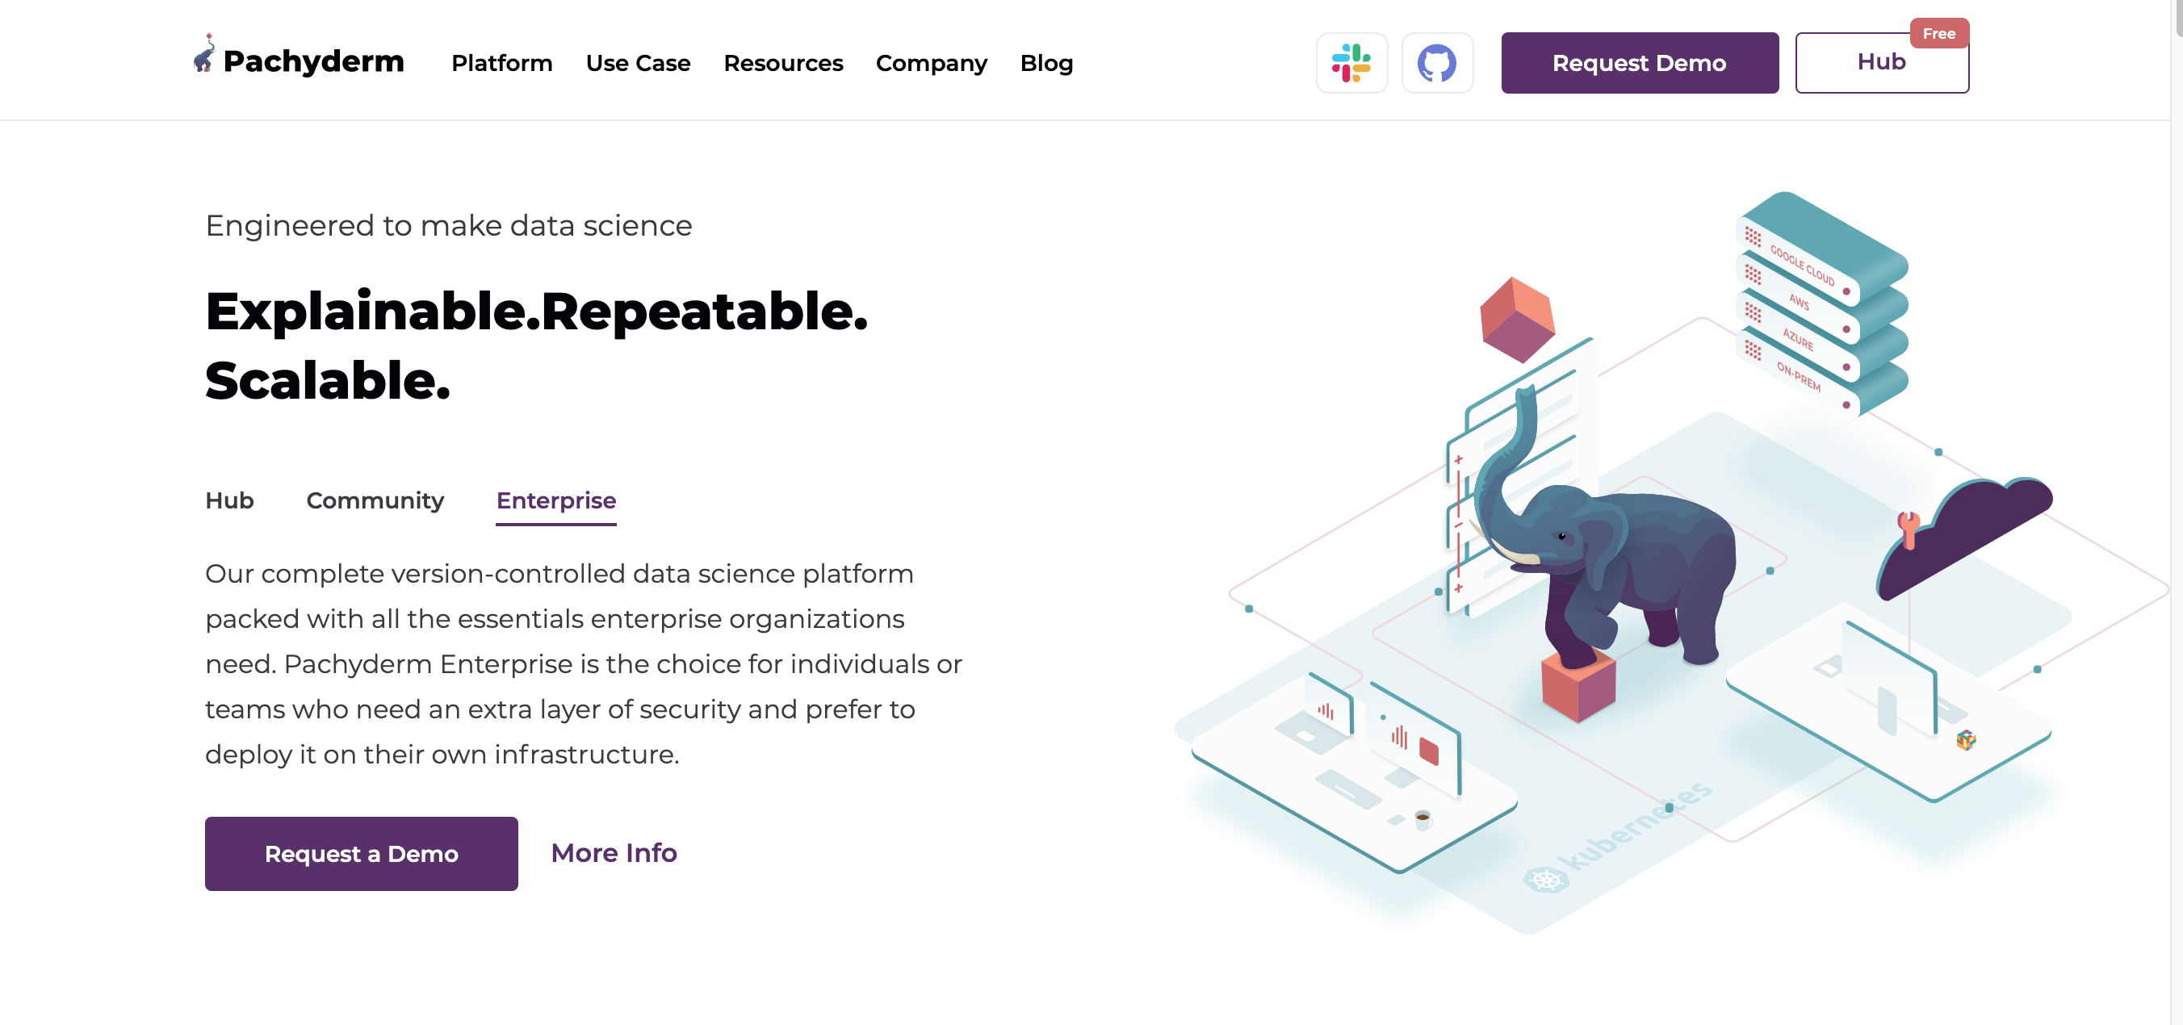Viewport: 2183px width, 1025px height.
Task: Open the Use Case menu
Action: (x=638, y=63)
